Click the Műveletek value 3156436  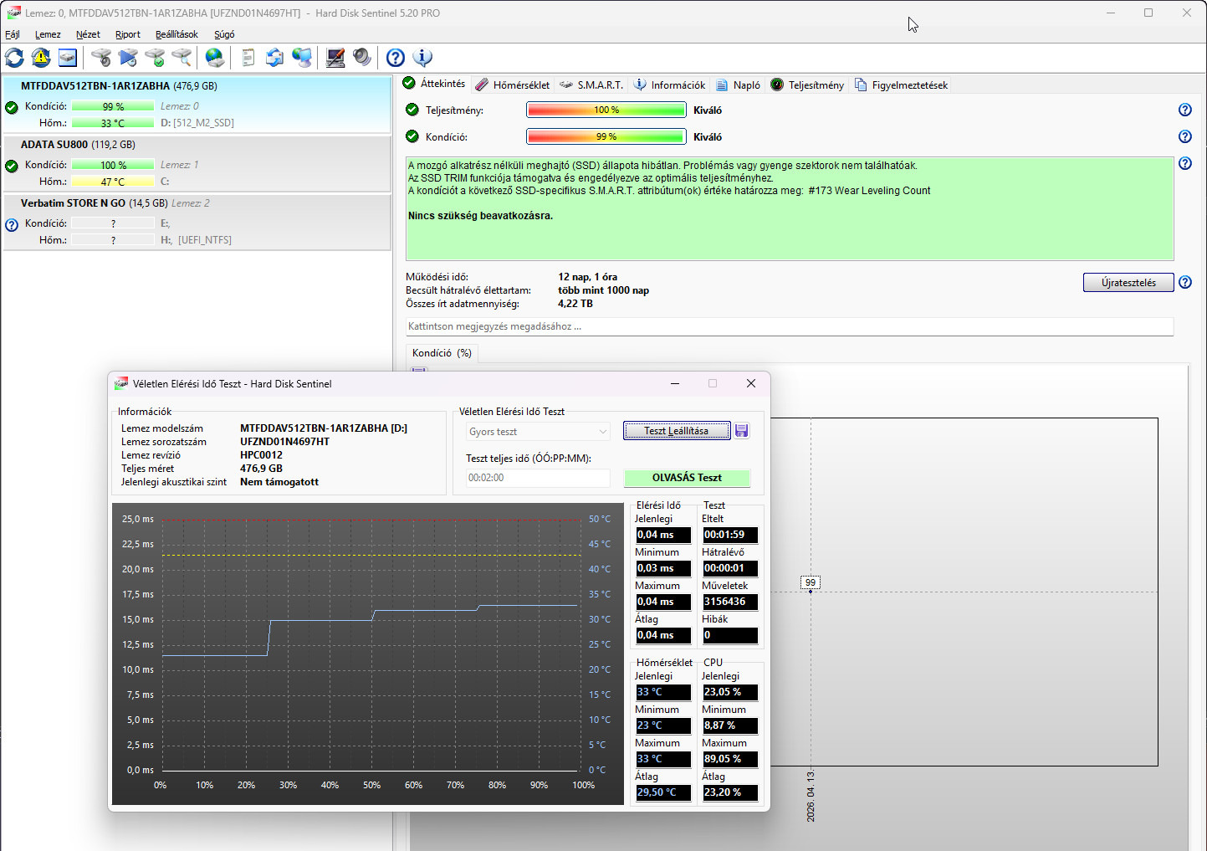pyautogui.click(x=729, y=602)
